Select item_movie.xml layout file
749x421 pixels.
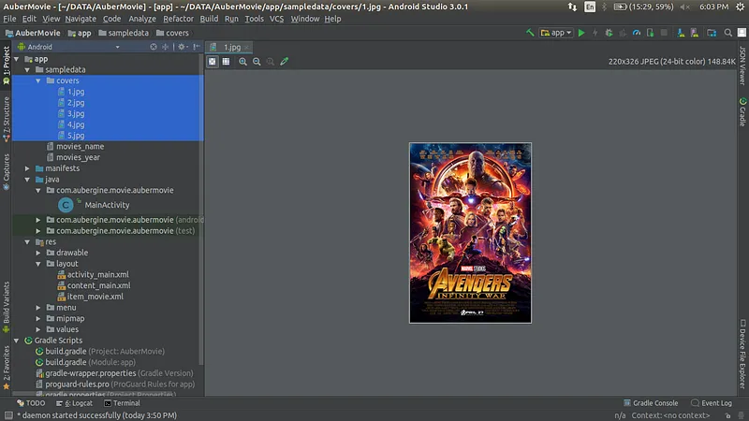point(95,297)
